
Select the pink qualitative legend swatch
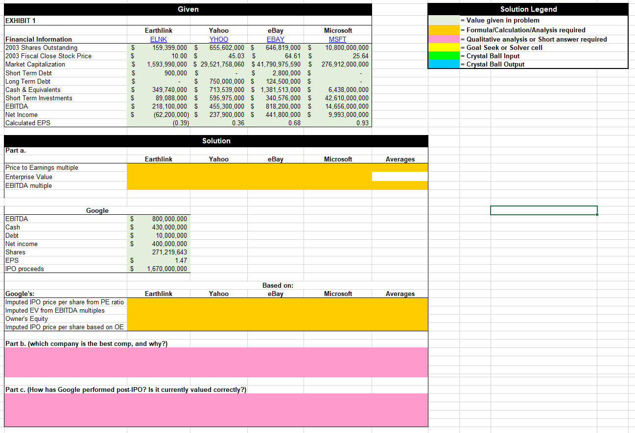pyautogui.click(x=444, y=39)
